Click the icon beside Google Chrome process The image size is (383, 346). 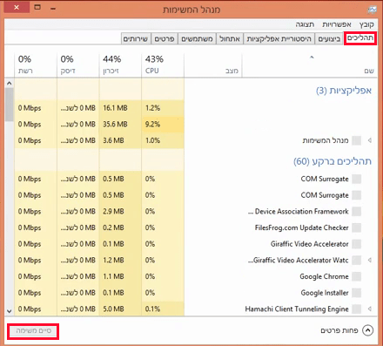pos(356,276)
